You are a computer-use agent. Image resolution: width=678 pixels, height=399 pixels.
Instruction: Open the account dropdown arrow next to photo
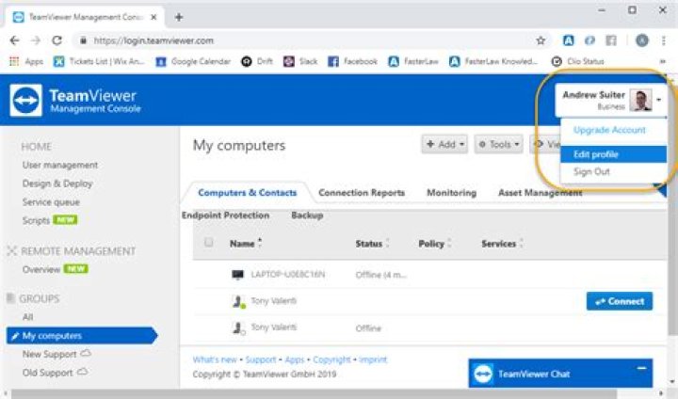tap(659, 100)
